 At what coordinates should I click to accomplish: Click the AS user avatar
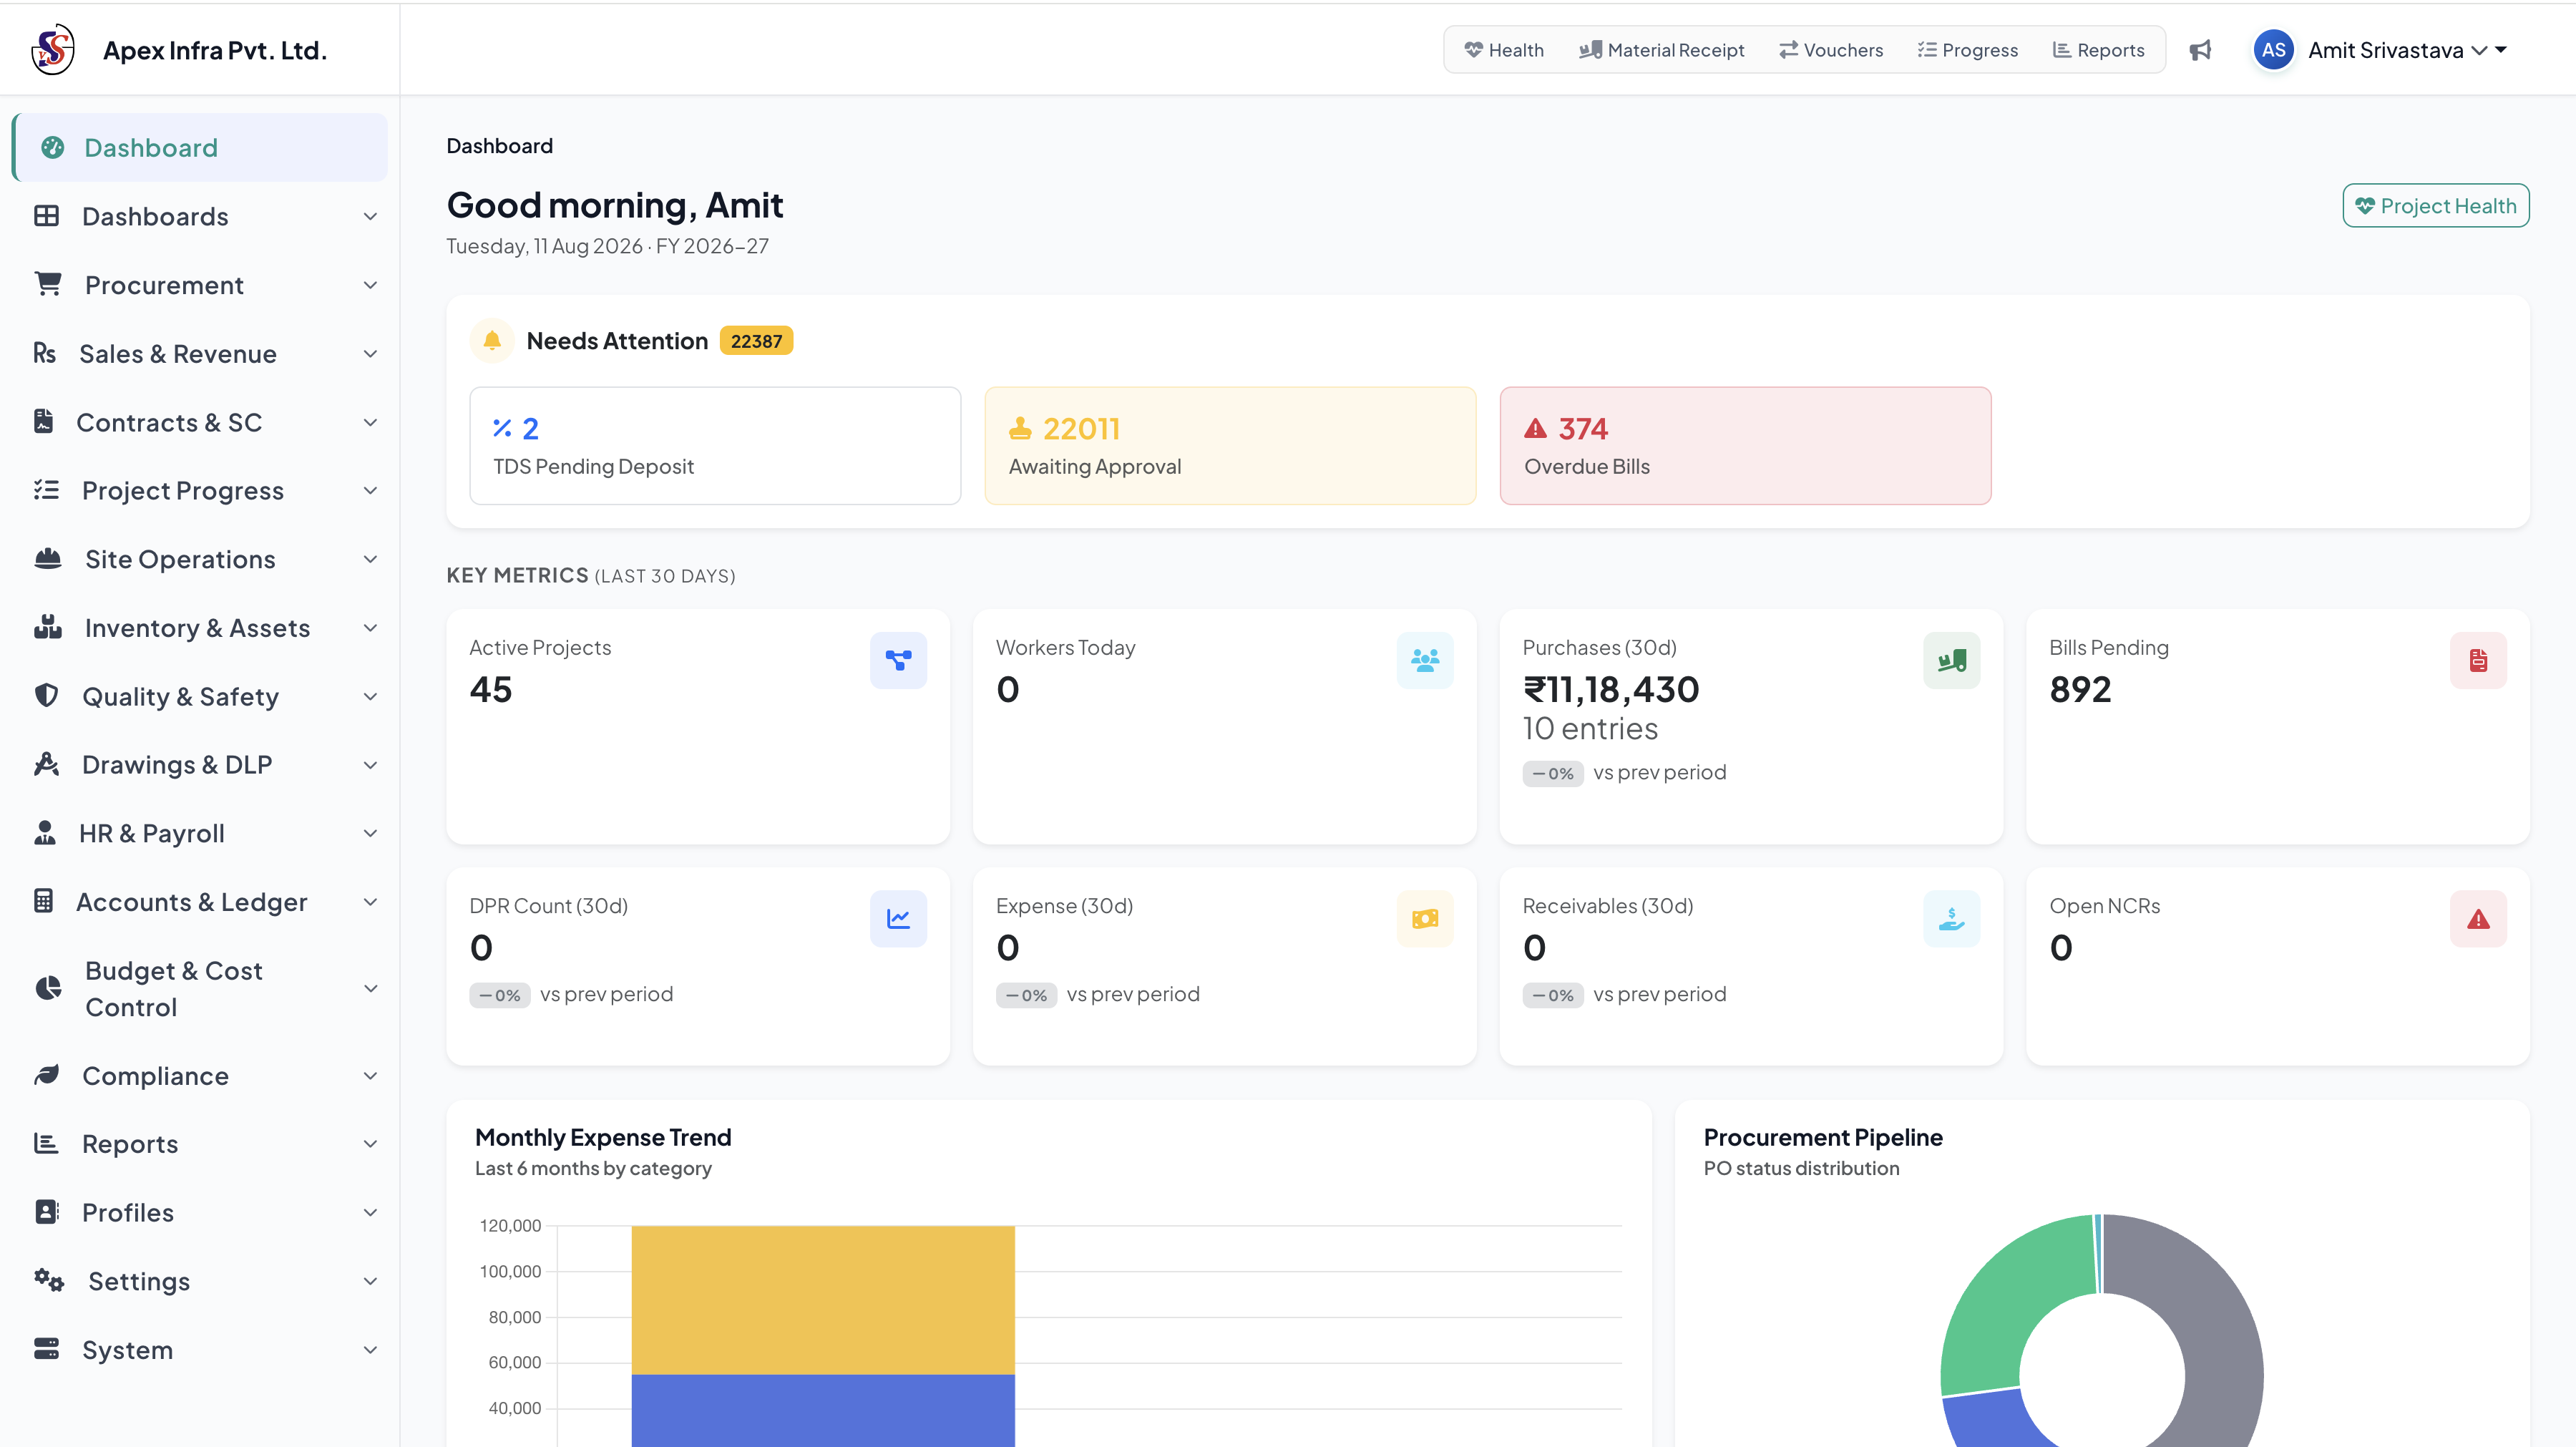tap(2273, 50)
